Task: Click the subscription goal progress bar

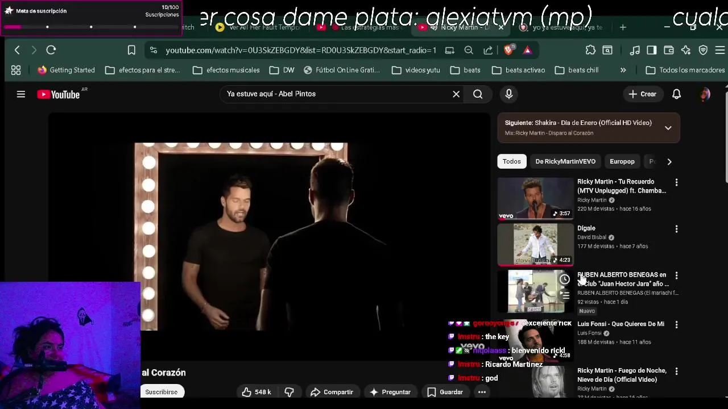Action: [x=91, y=27]
